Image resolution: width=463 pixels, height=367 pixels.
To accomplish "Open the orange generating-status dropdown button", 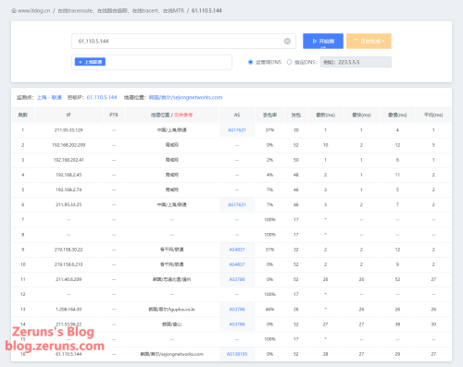I will pyautogui.click(x=369, y=41).
